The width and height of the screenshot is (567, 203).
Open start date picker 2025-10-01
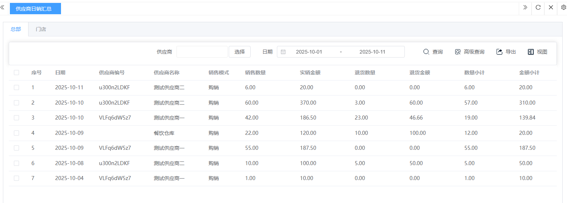tap(309, 52)
